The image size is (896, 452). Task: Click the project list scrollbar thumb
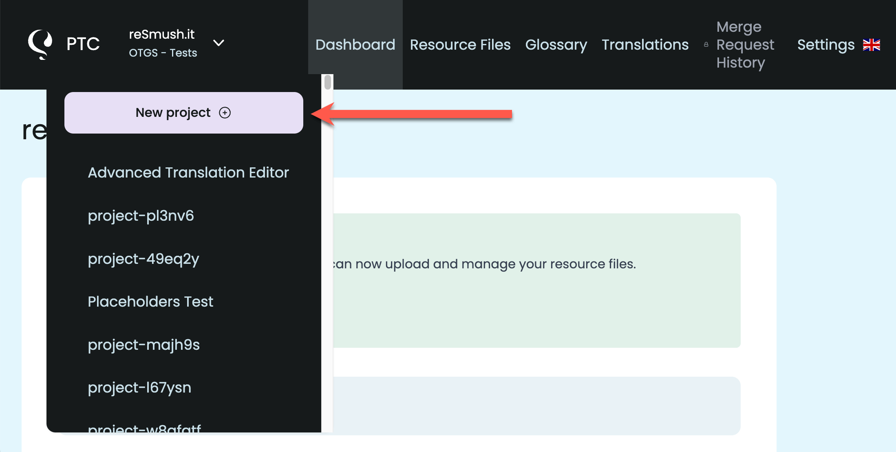(x=328, y=82)
